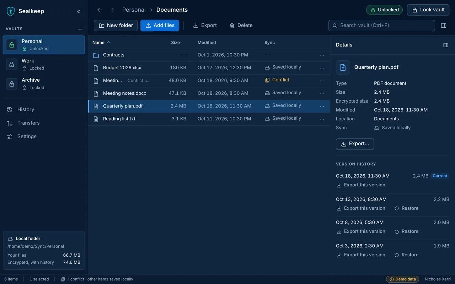Image resolution: width=455 pixels, height=284 pixels.
Task: Add a new vault with plus icon
Action: (x=80, y=29)
